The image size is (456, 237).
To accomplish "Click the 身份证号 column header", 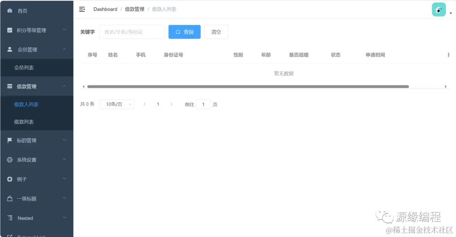I will tap(174, 55).
